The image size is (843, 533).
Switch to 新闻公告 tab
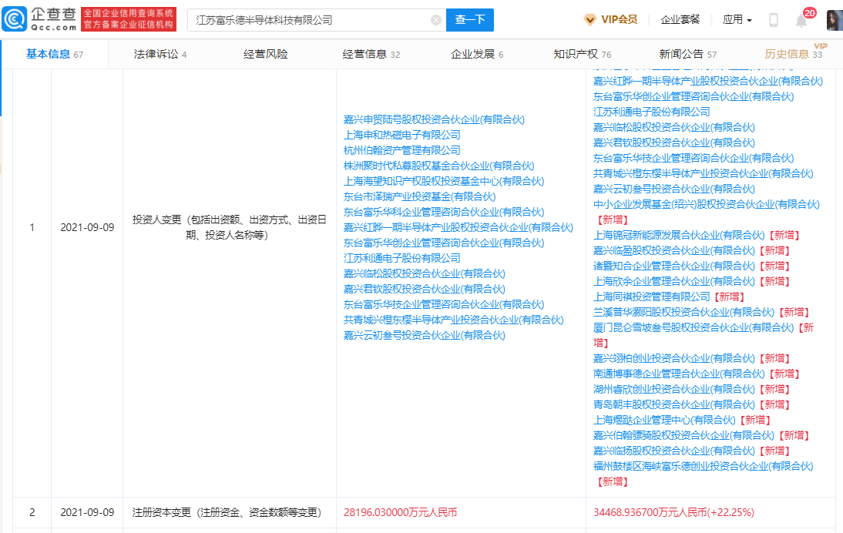[x=687, y=54]
